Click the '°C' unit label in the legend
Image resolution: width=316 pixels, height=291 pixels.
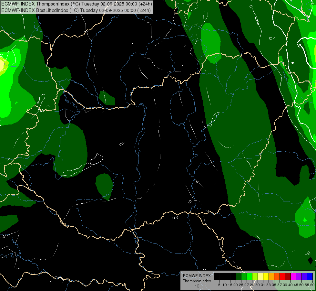click(x=197, y=286)
